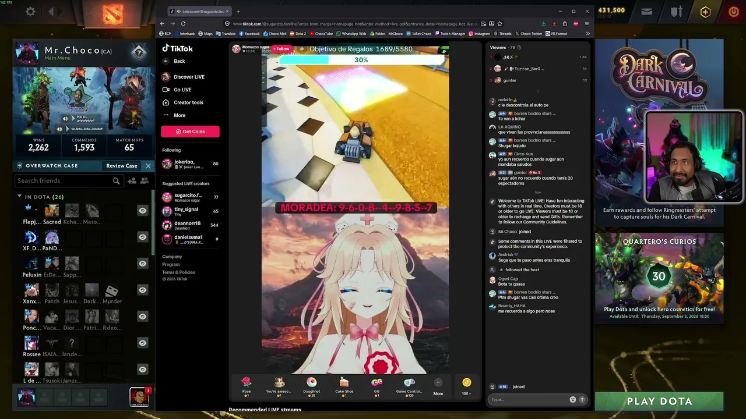Viewport: 746px width, 419px height.
Task: Click the Get Coins button
Action: pyautogui.click(x=190, y=132)
